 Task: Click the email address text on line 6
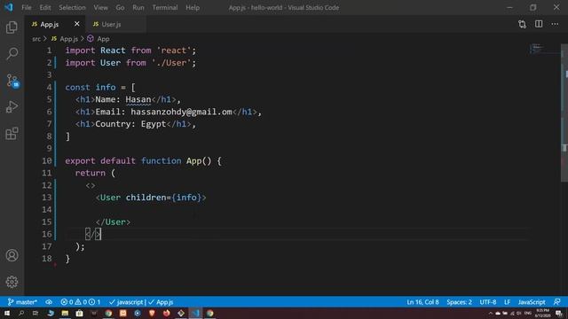point(181,112)
